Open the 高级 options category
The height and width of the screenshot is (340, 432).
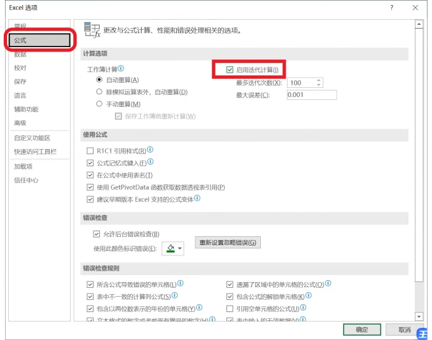coord(20,123)
